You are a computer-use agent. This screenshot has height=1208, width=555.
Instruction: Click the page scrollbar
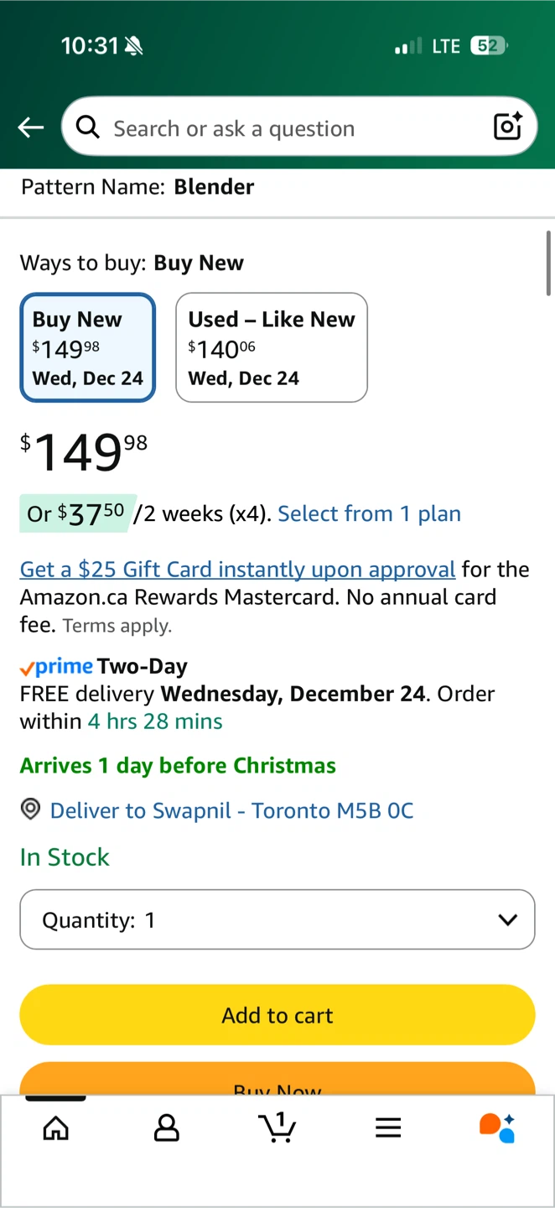[549, 263]
